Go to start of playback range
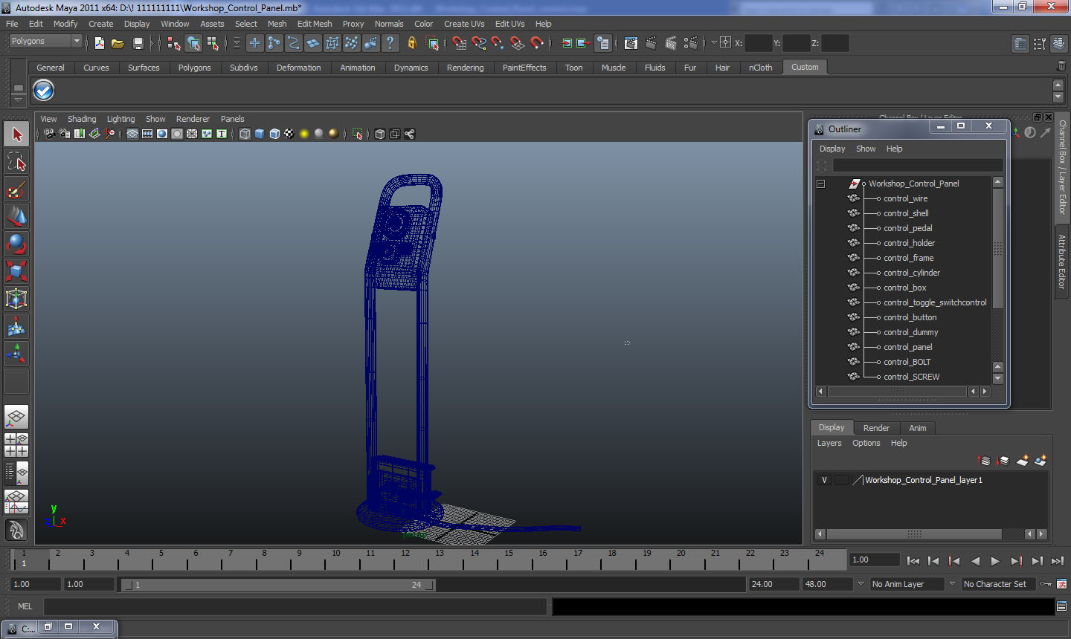1071x639 pixels. click(913, 562)
